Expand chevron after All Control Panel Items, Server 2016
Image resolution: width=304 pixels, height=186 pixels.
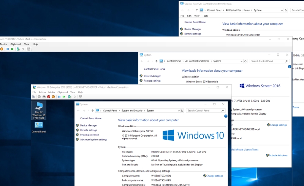pos(211,61)
